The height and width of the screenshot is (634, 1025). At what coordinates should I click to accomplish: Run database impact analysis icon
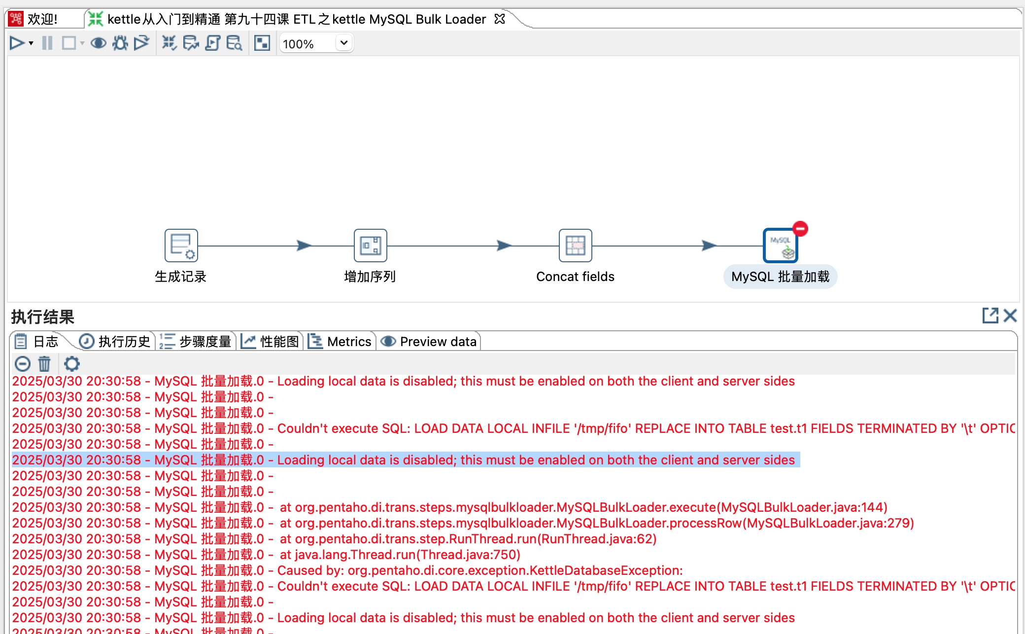pyautogui.click(x=191, y=43)
